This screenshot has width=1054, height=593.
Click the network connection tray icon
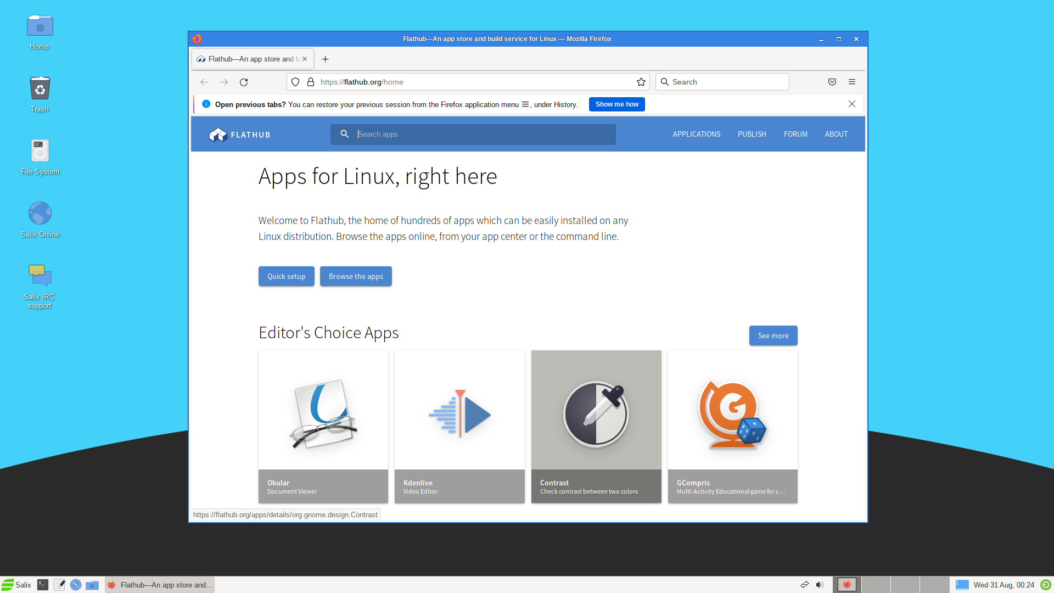(x=805, y=585)
